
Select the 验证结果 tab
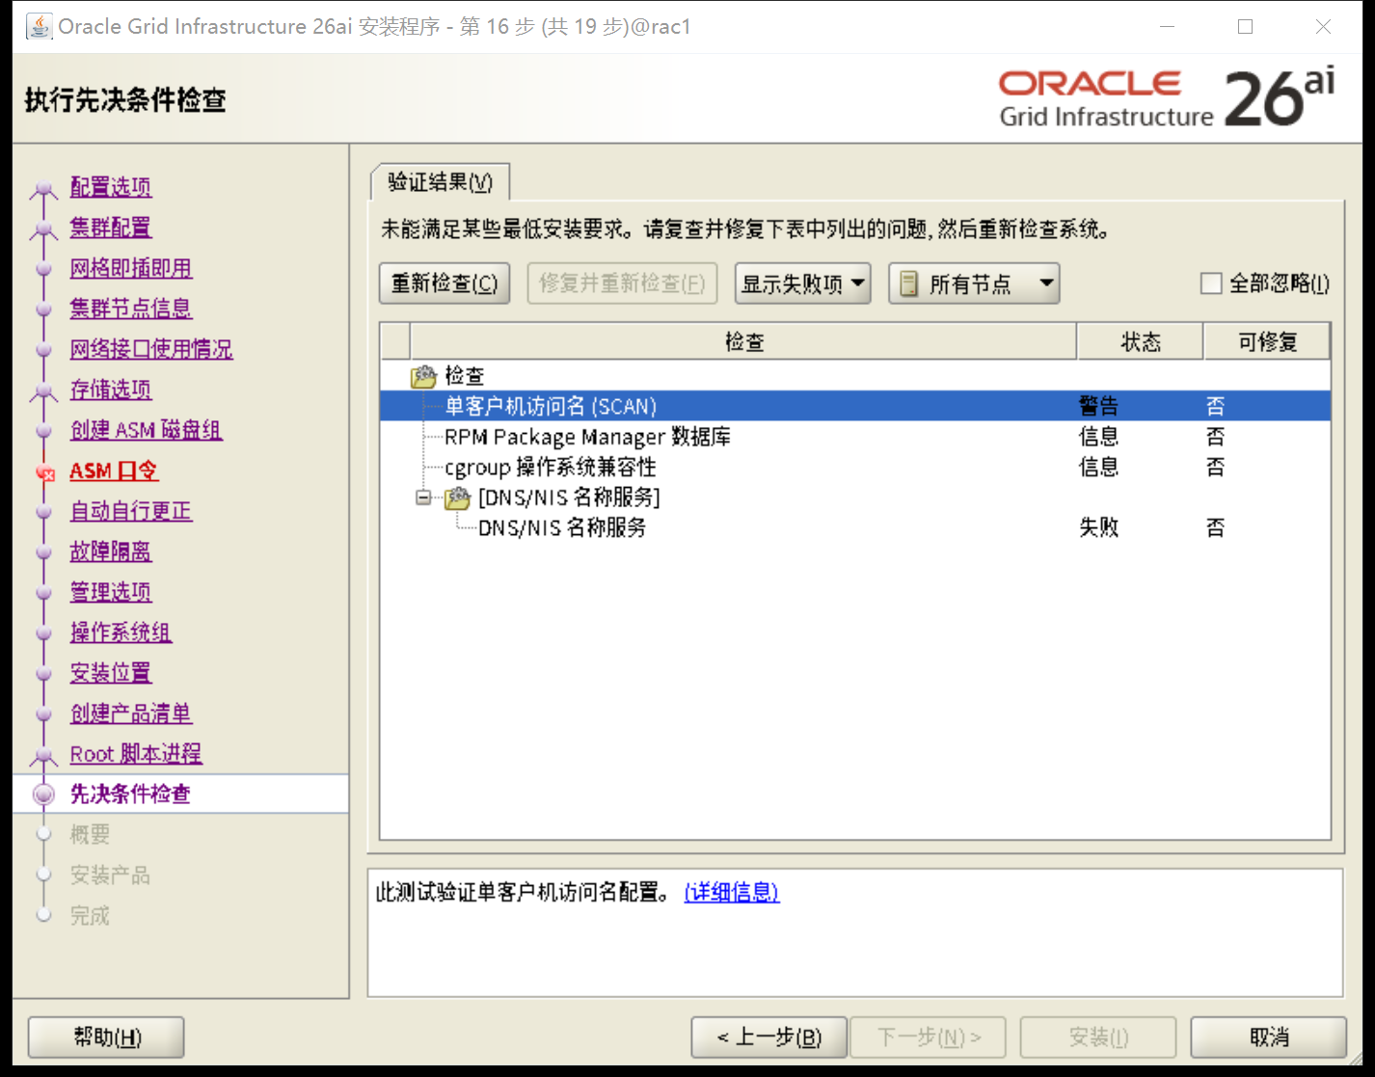click(x=440, y=181)
